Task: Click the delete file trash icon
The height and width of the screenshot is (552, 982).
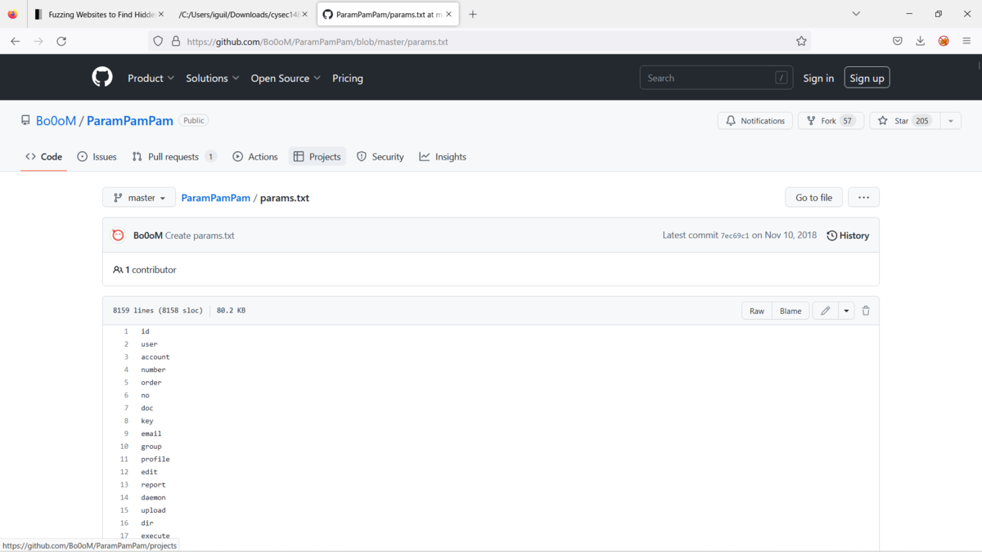Action: [866, 311]
